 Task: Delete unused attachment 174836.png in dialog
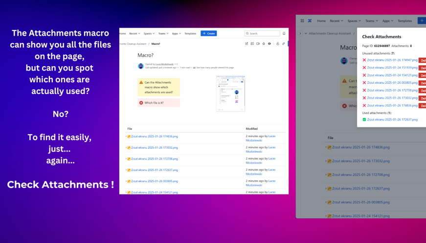pyautogui.click(x=422, y=106)
